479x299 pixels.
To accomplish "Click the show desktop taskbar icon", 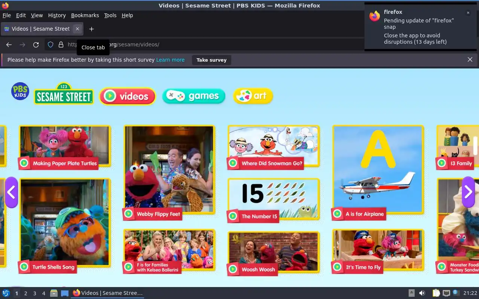I will point(65,293).
